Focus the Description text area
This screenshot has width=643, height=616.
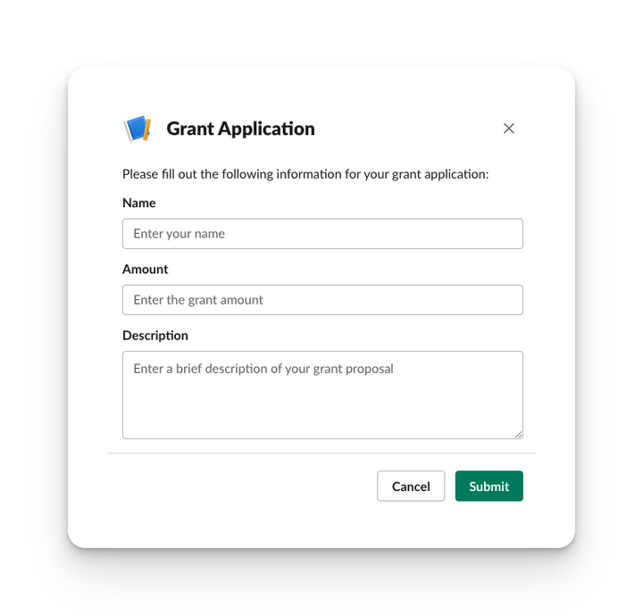point(322,395)
